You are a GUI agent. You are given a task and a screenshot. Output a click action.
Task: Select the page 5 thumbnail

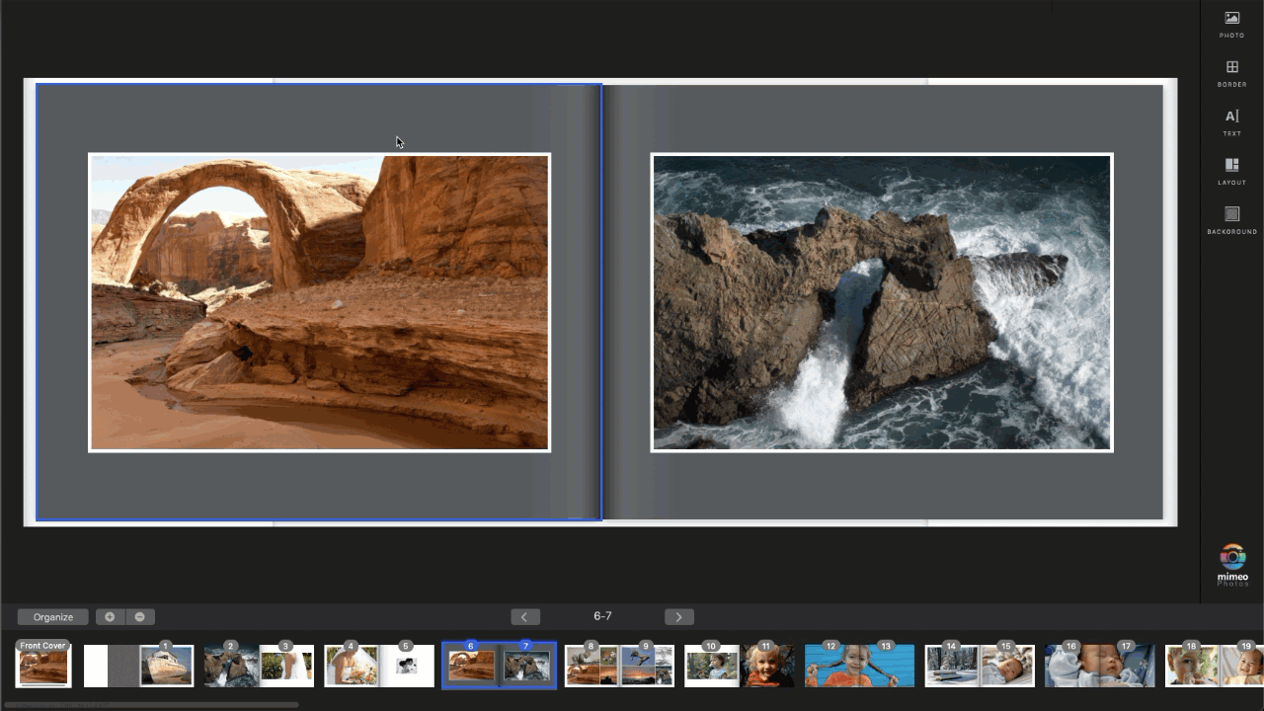tap(407, 666)
